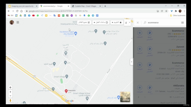
Task: Open Telegram bookmark
Action: (93, 15)
